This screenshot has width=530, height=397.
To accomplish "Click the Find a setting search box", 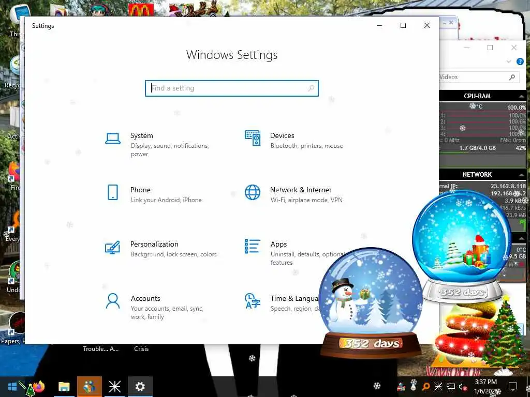I will point(232,88).
